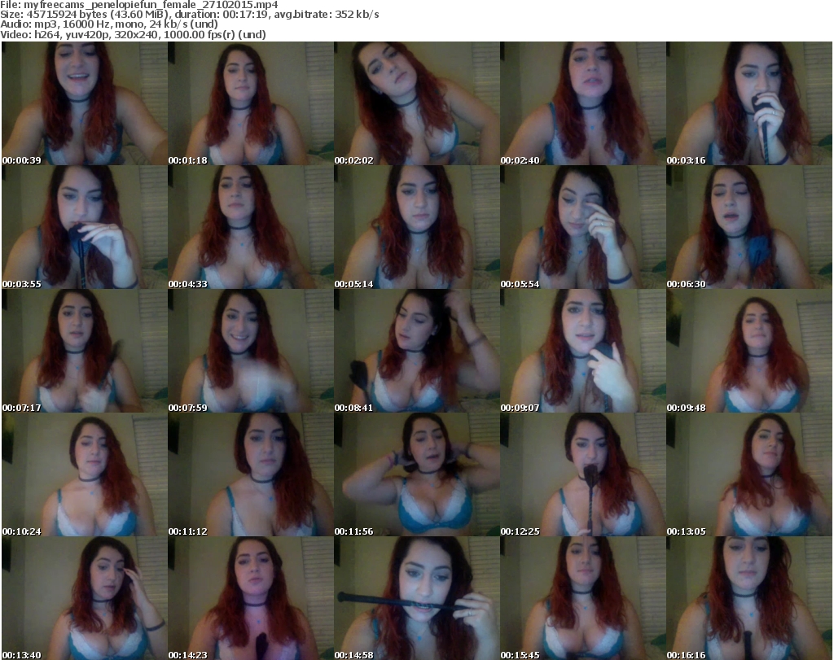Click the Audio mp3 info line
The height and width of the screenshot is (660, 834).
tap(109, 24)
